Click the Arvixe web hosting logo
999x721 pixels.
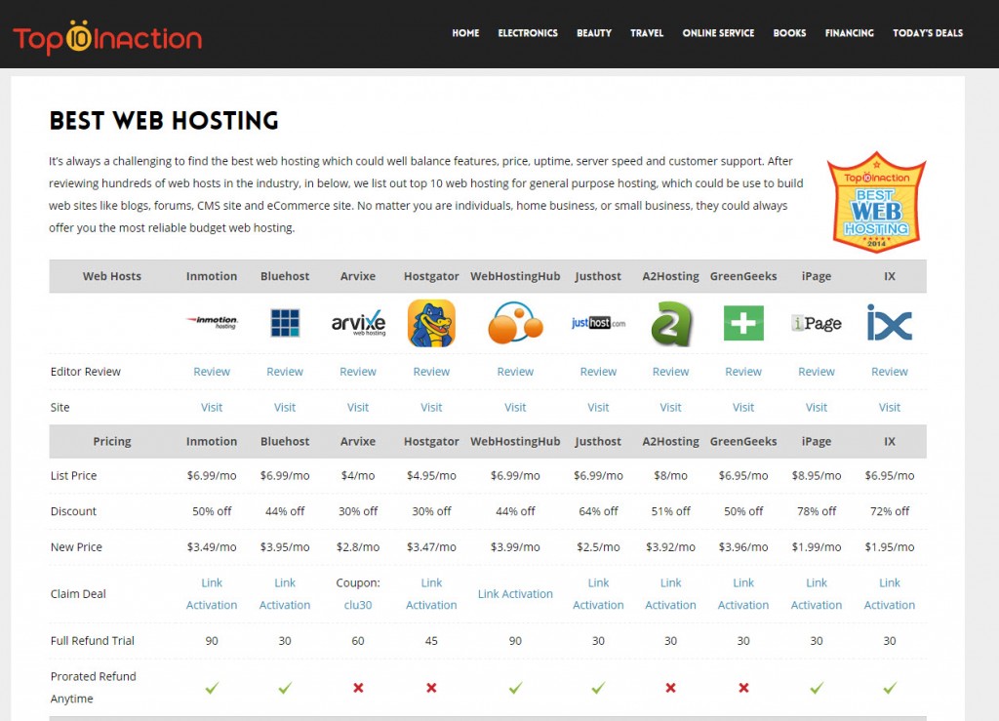(358, 323)
